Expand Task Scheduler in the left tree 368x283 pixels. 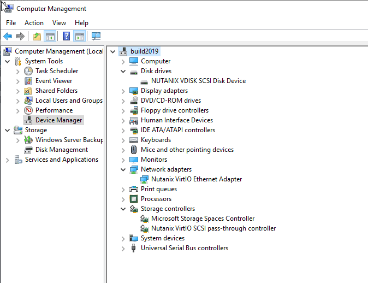pos(18,71)
